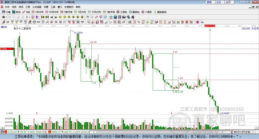
Task: Select the rectangle drawing tool
Action: tap(89, 22)
